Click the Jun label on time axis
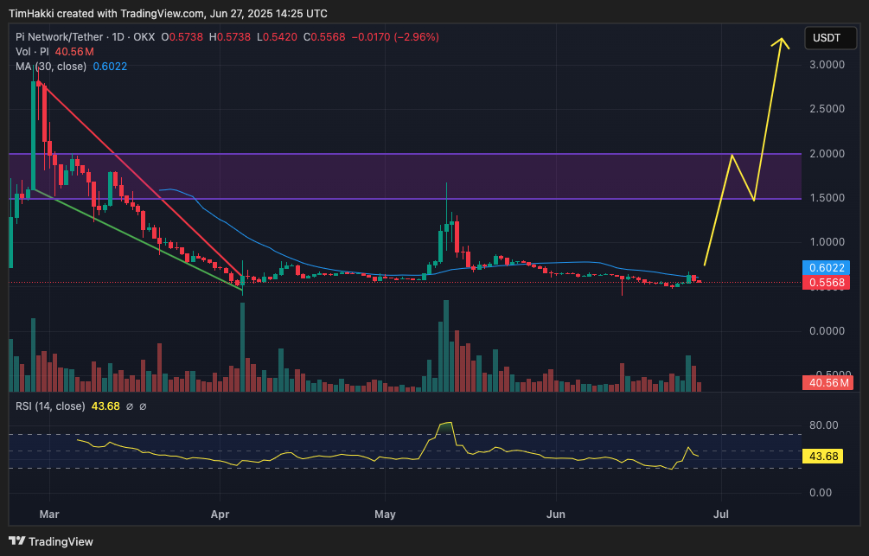 click(x=556, y=514)
